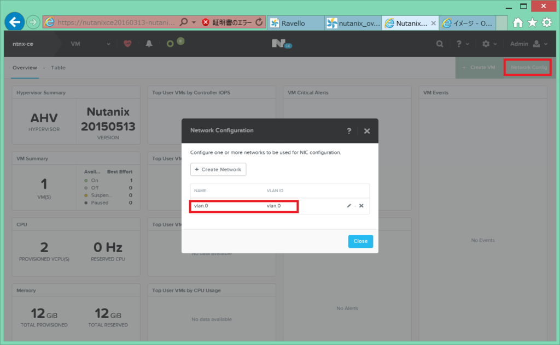The height and width of the screenshot is (345, 560).
Task: Click the search magnifier in address bar
Action: [x=184, y=22]
